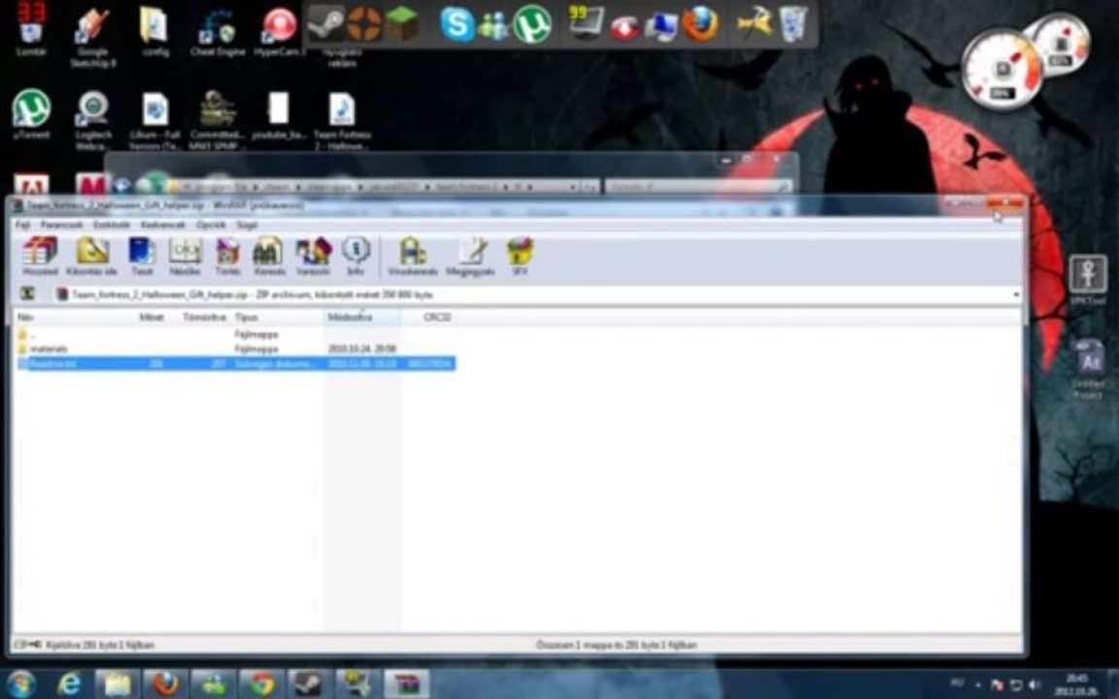Image resolution: width=1119 pixels, height=699 pixels.
Task: Click the Keresés (Find) binoculars icon
Action: coord(268,256)
